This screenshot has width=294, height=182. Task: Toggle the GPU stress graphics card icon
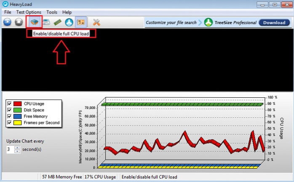(81, 22)
